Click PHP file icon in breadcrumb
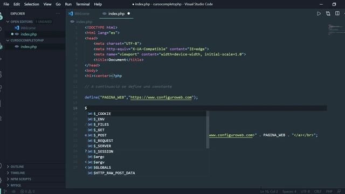345x194 pixels. tap(72, 22)
